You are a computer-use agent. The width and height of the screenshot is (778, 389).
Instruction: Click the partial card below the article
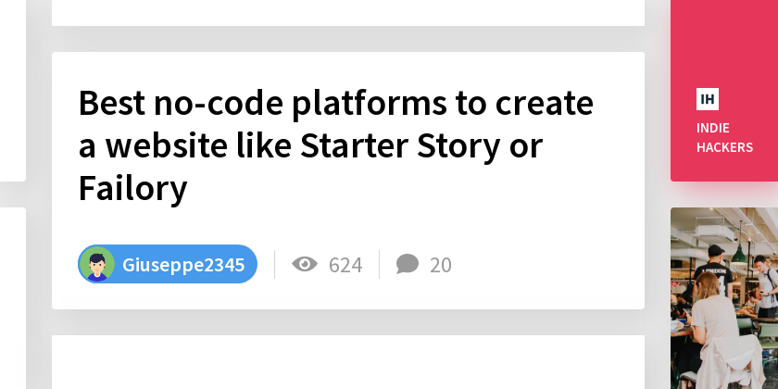[348, 362]
